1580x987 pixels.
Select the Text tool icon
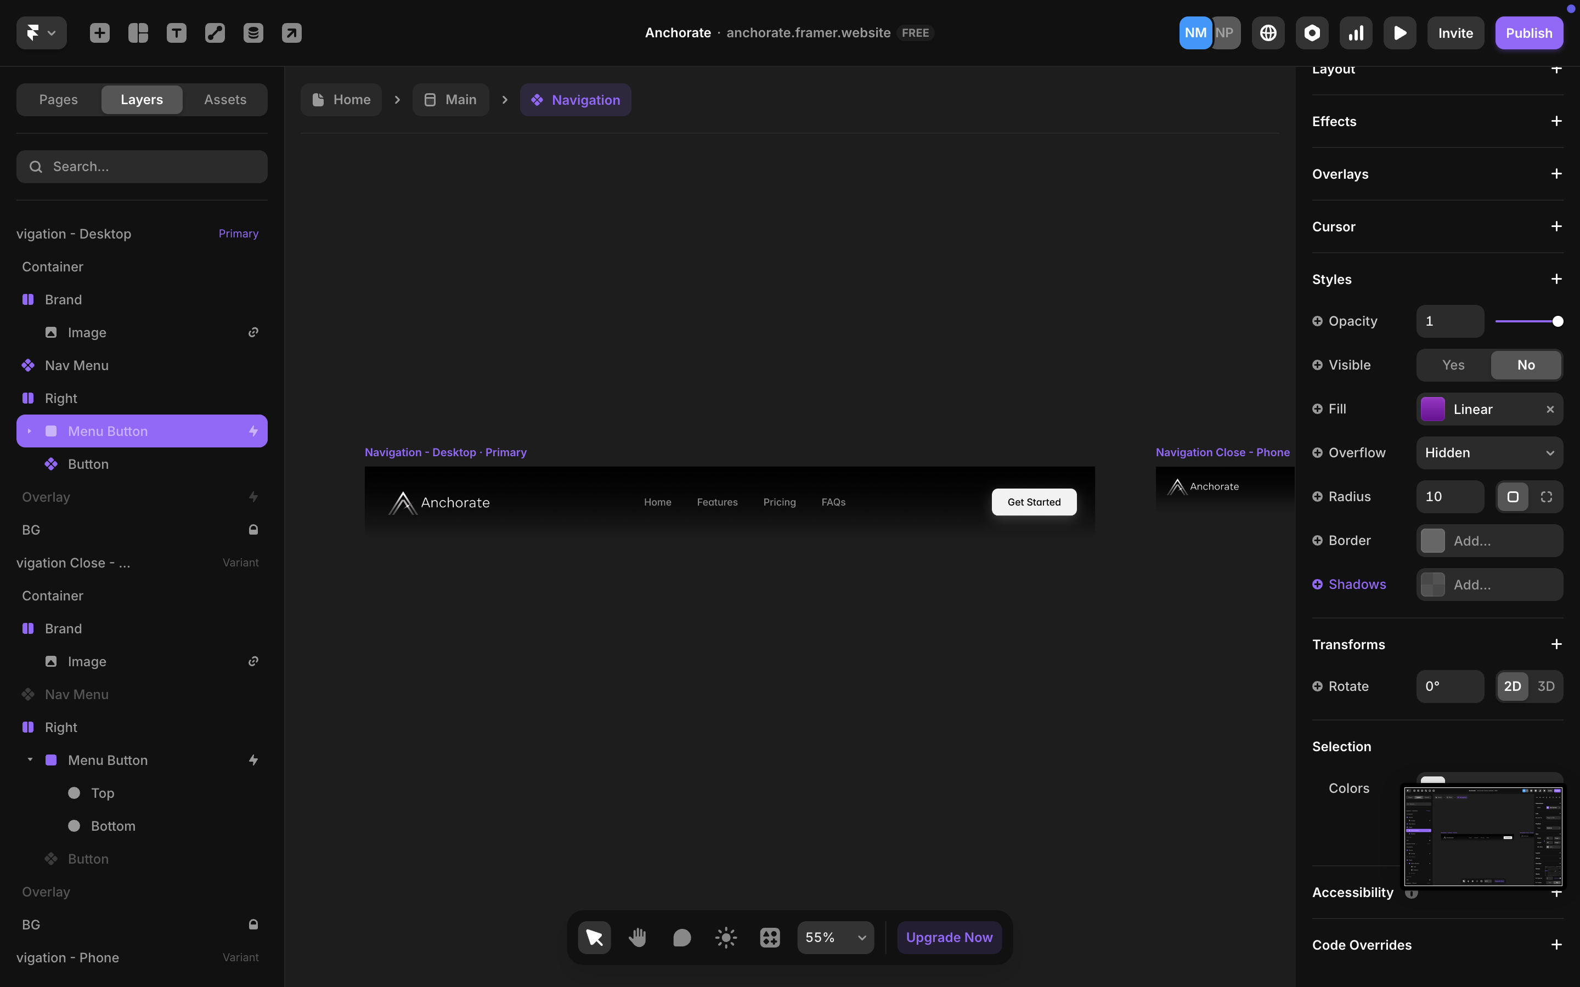point(176,33)
